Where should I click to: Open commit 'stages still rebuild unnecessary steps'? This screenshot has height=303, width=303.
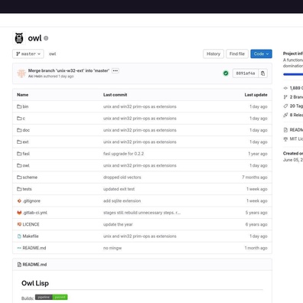(x=142, y=213)
